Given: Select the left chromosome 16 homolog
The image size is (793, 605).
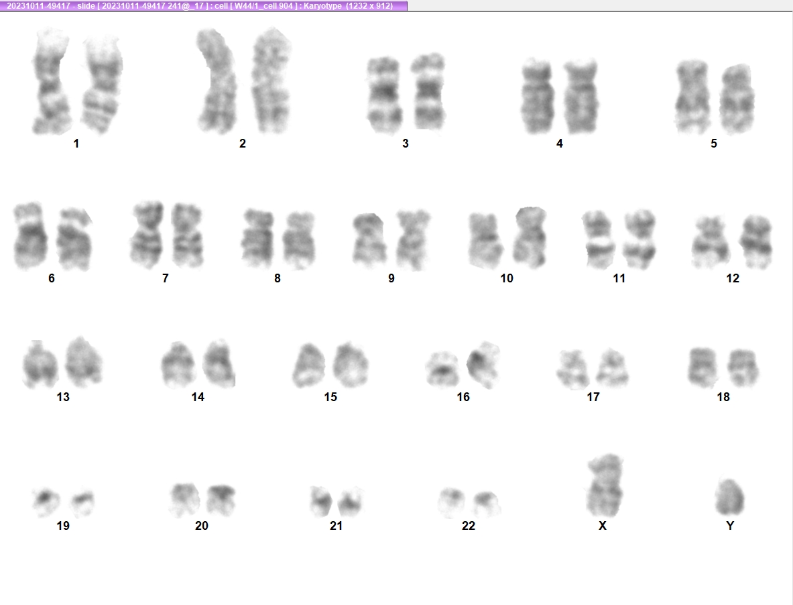Looking at the screenshot, I should pos(442,370).
